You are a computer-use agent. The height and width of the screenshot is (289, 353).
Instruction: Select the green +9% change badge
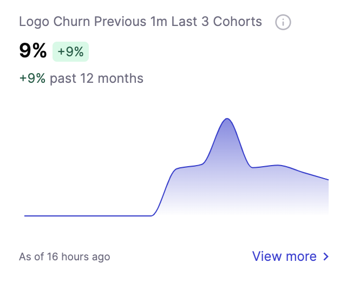(71, 51)
